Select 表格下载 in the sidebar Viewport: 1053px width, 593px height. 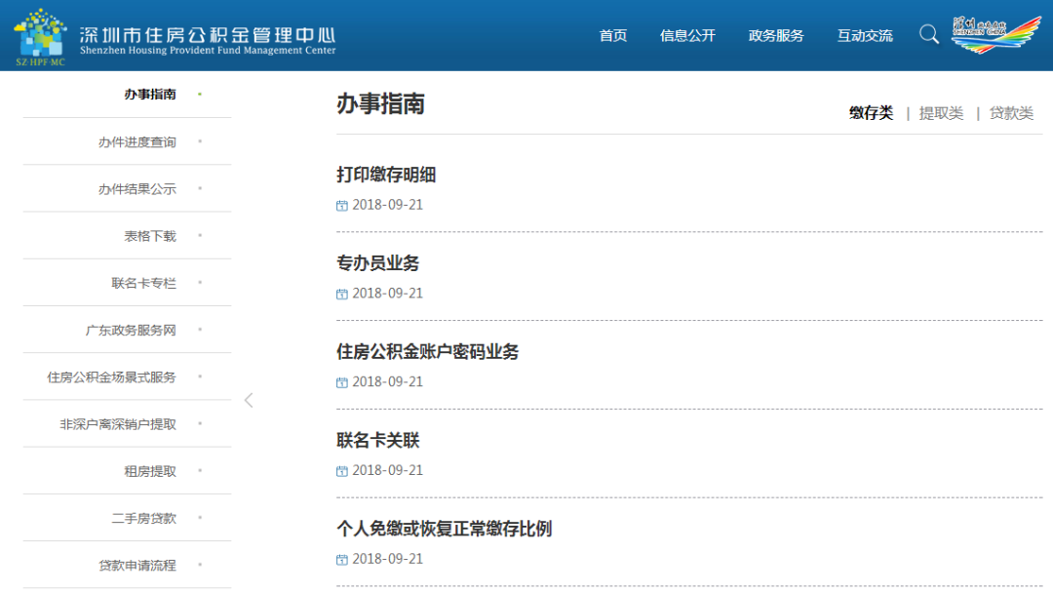point(150,236)
